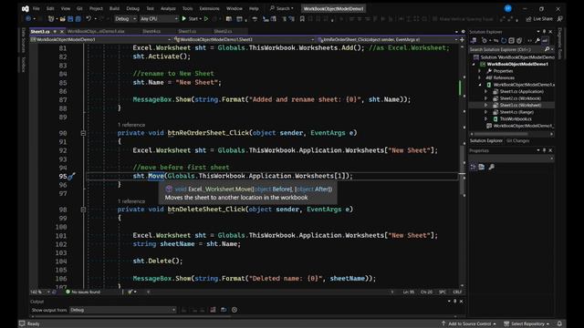The width and height of the screenshot is (584, 328).
Task: Open the WorkBookObjectModelDemo1.xlsx designer tab
Action: coord(96,31)
